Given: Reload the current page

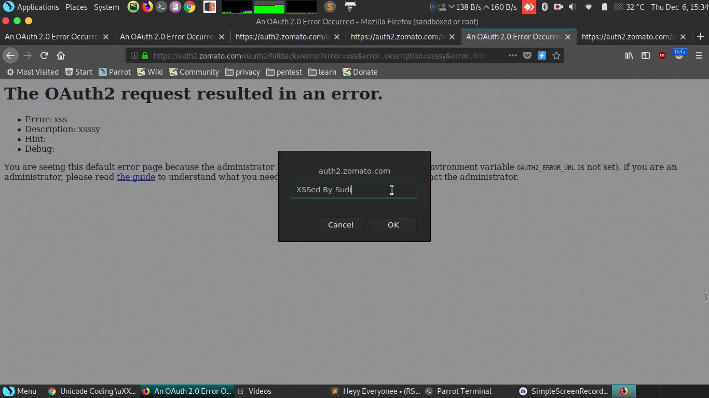Looking at the screenshot, I should pyautogui.click(x=44, y=55).
